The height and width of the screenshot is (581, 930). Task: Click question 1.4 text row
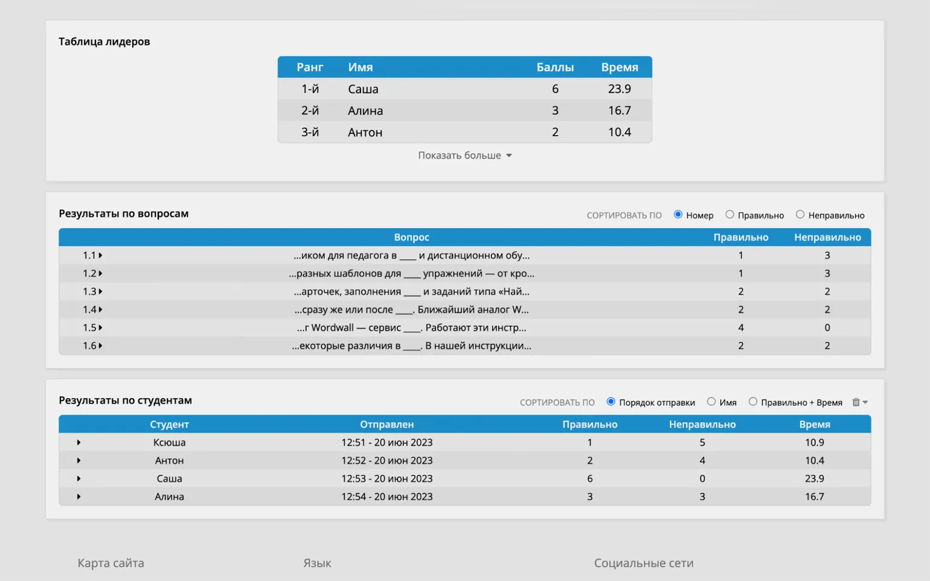[411, 310]
